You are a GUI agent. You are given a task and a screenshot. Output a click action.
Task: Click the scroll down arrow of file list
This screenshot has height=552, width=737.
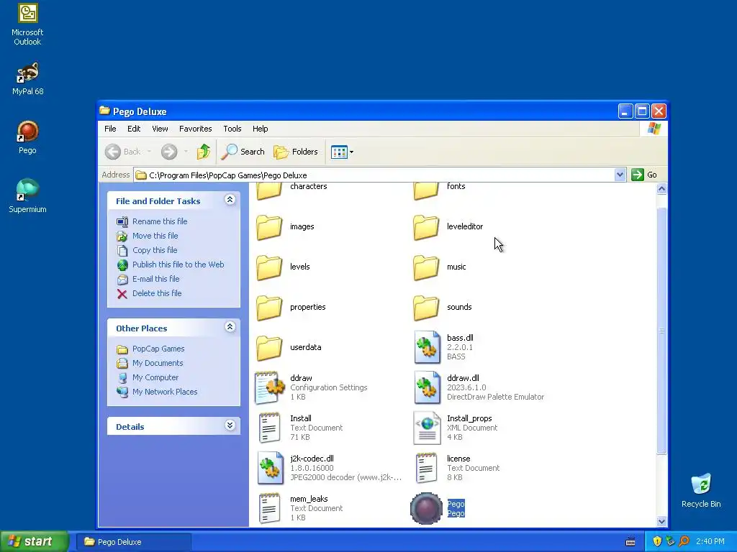coord(662,521)
